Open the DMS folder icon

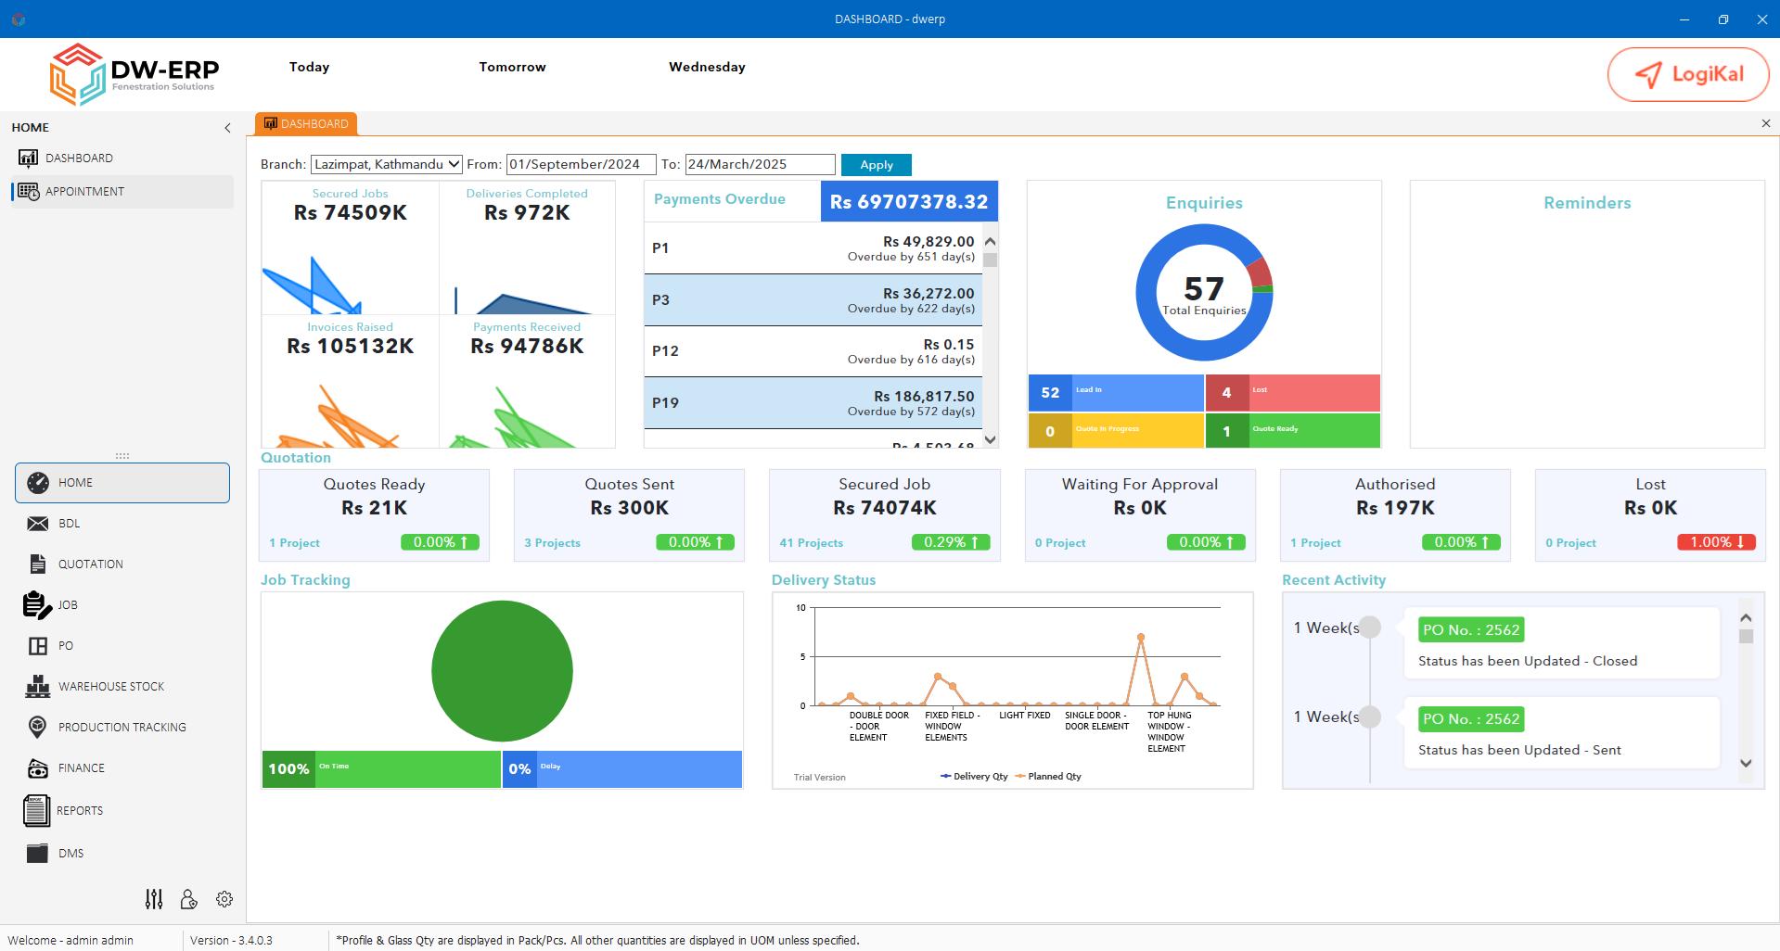[x=38, y=853]
